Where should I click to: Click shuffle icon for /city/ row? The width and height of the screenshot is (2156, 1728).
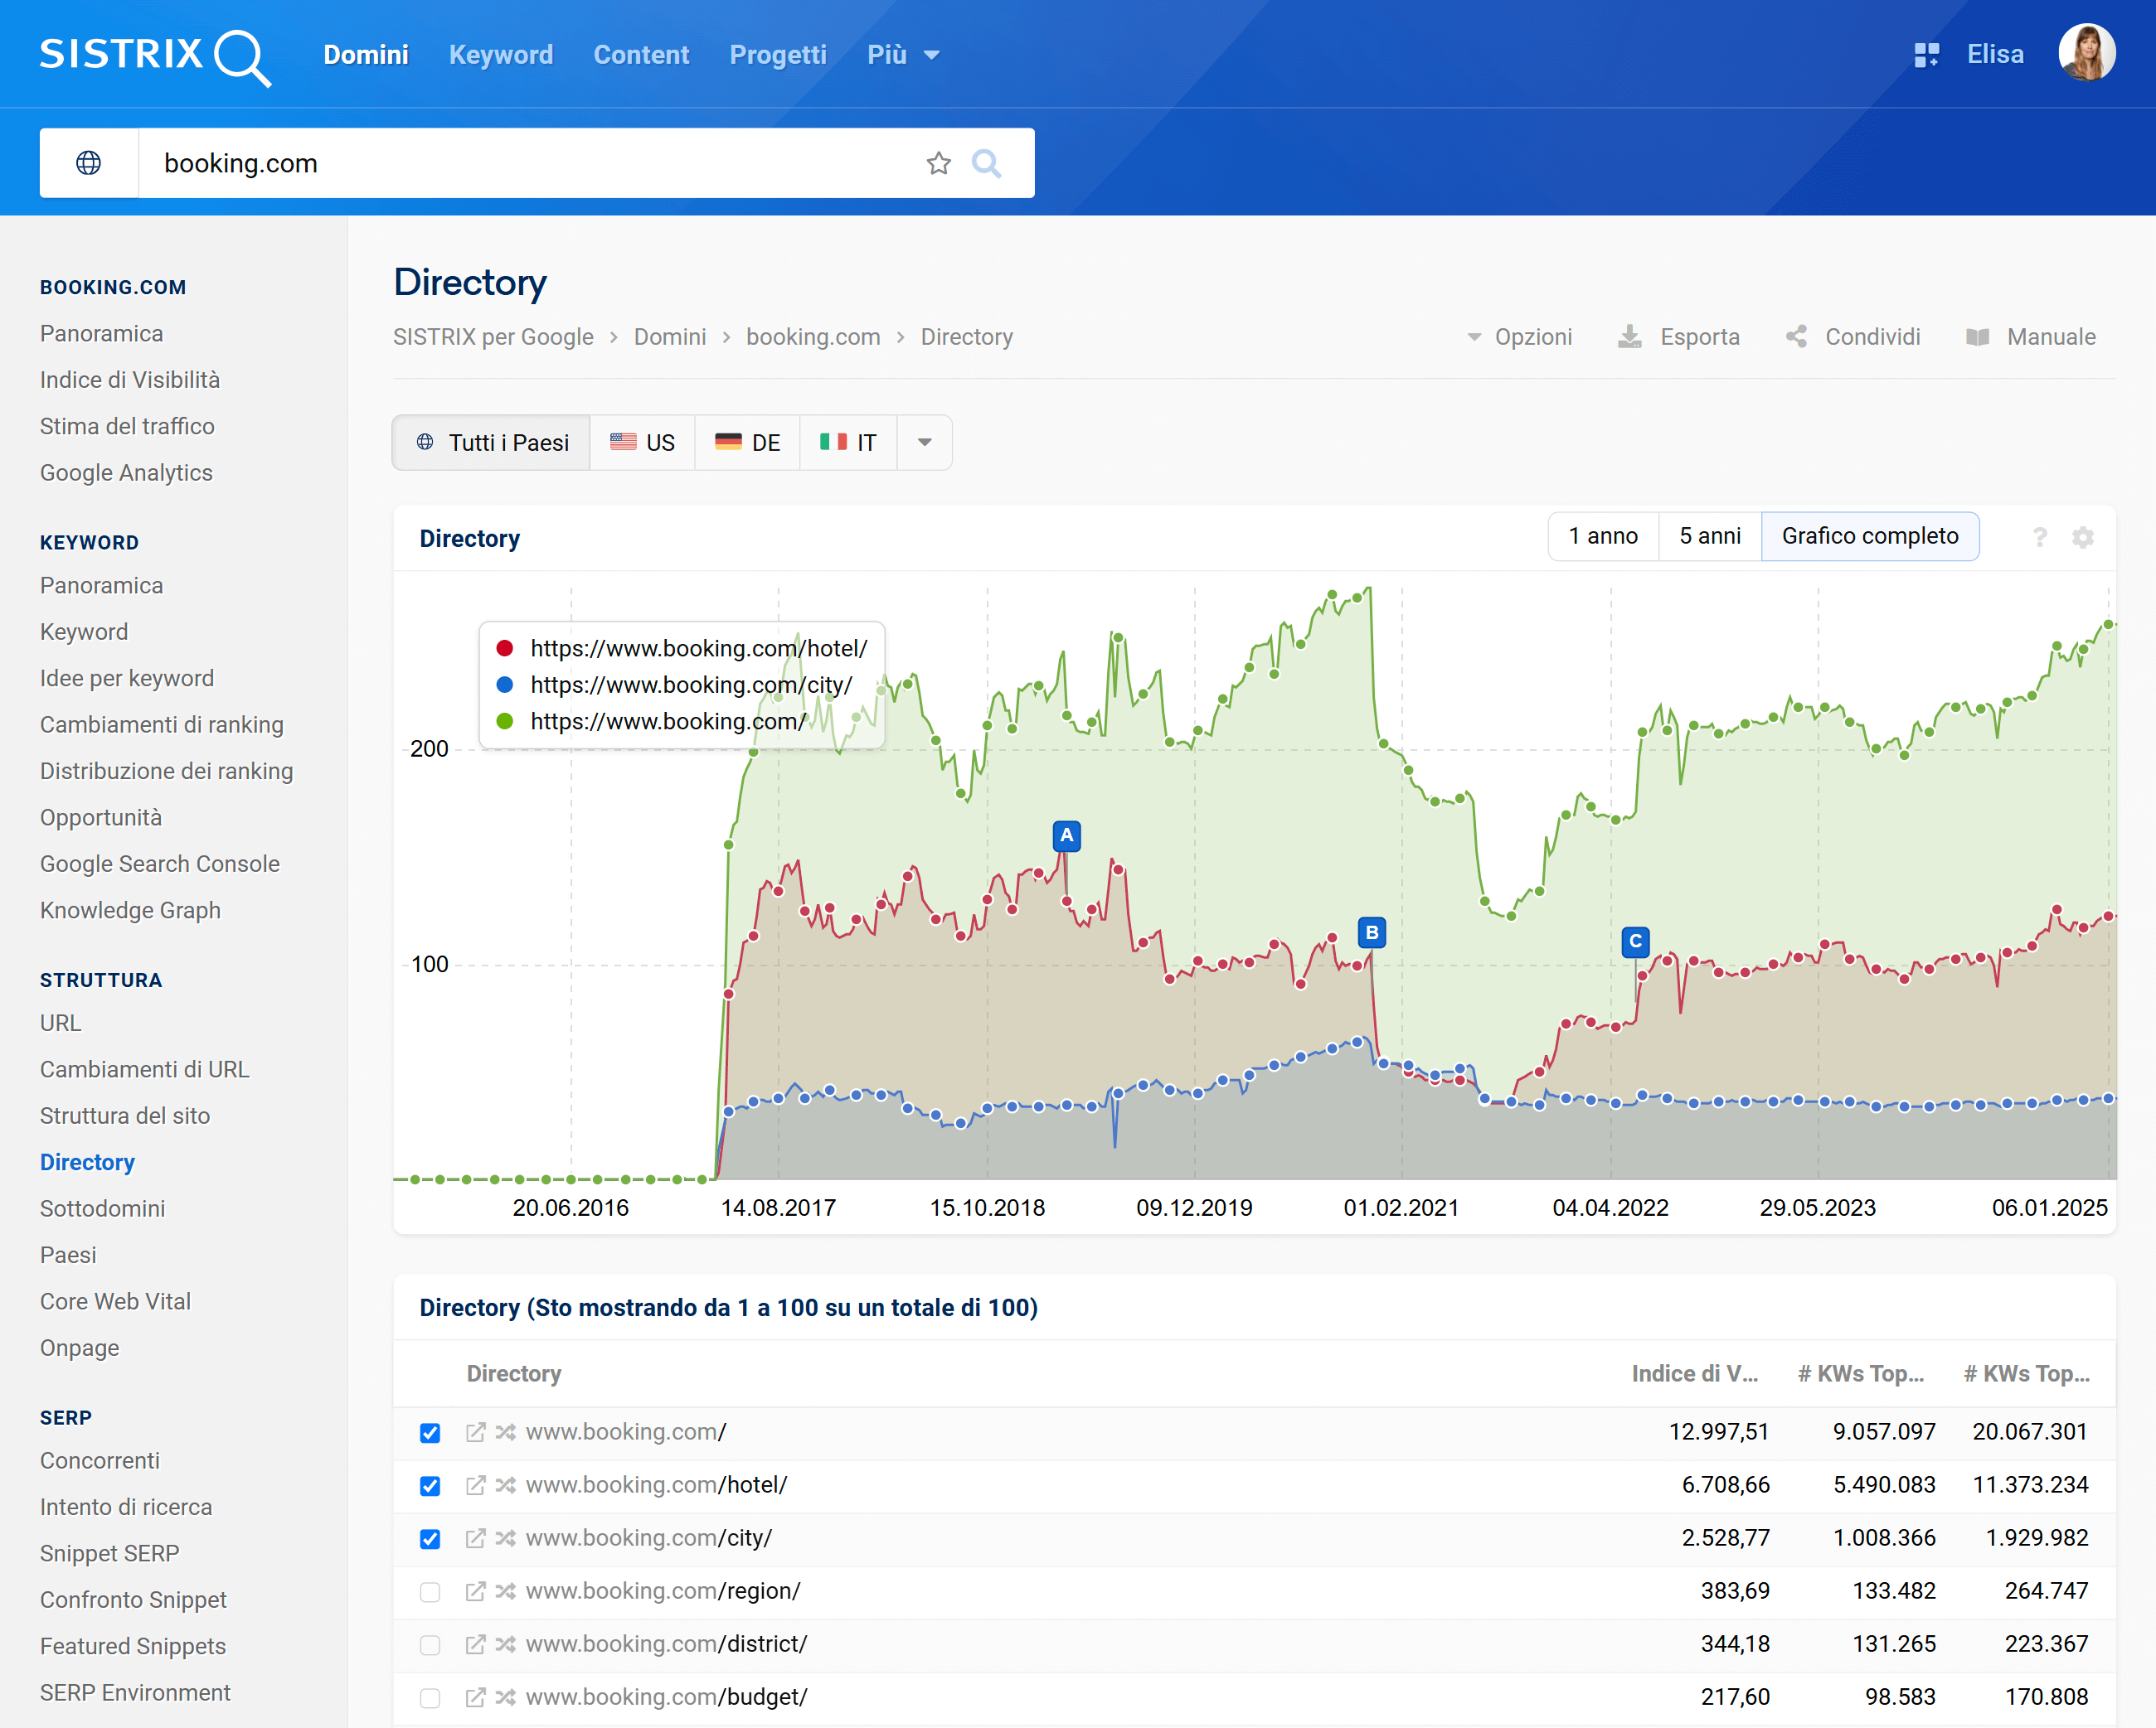click(506, 1538)
